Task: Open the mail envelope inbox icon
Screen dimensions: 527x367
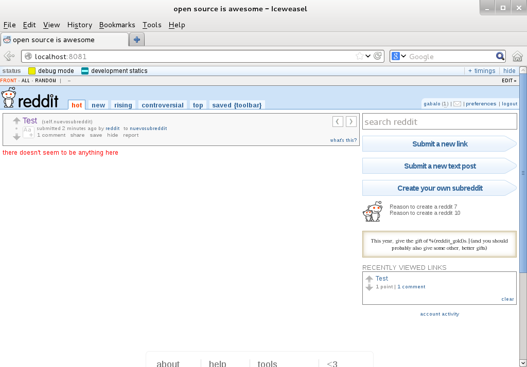Action: pyautogui.click(x=457, y=104)
